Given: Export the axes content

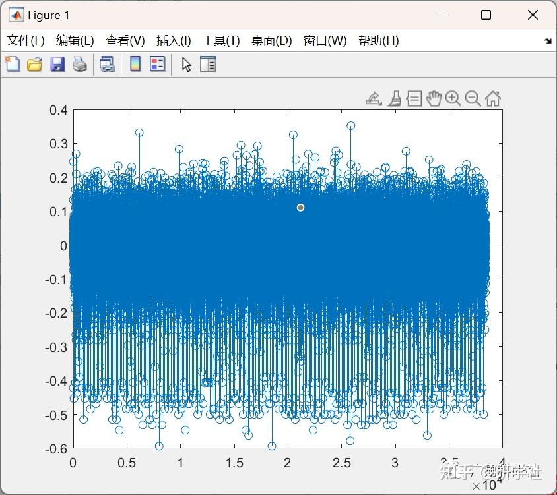Looking at the screenshot, I should [x=373, y=98].
